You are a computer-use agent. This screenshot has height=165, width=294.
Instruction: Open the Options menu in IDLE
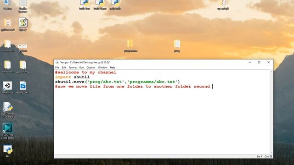pyautogui.click(x=91, y=67)
